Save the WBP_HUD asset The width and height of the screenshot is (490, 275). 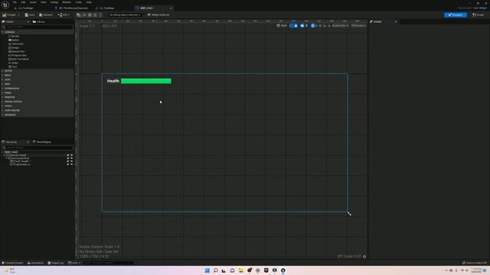click(30, 15)
